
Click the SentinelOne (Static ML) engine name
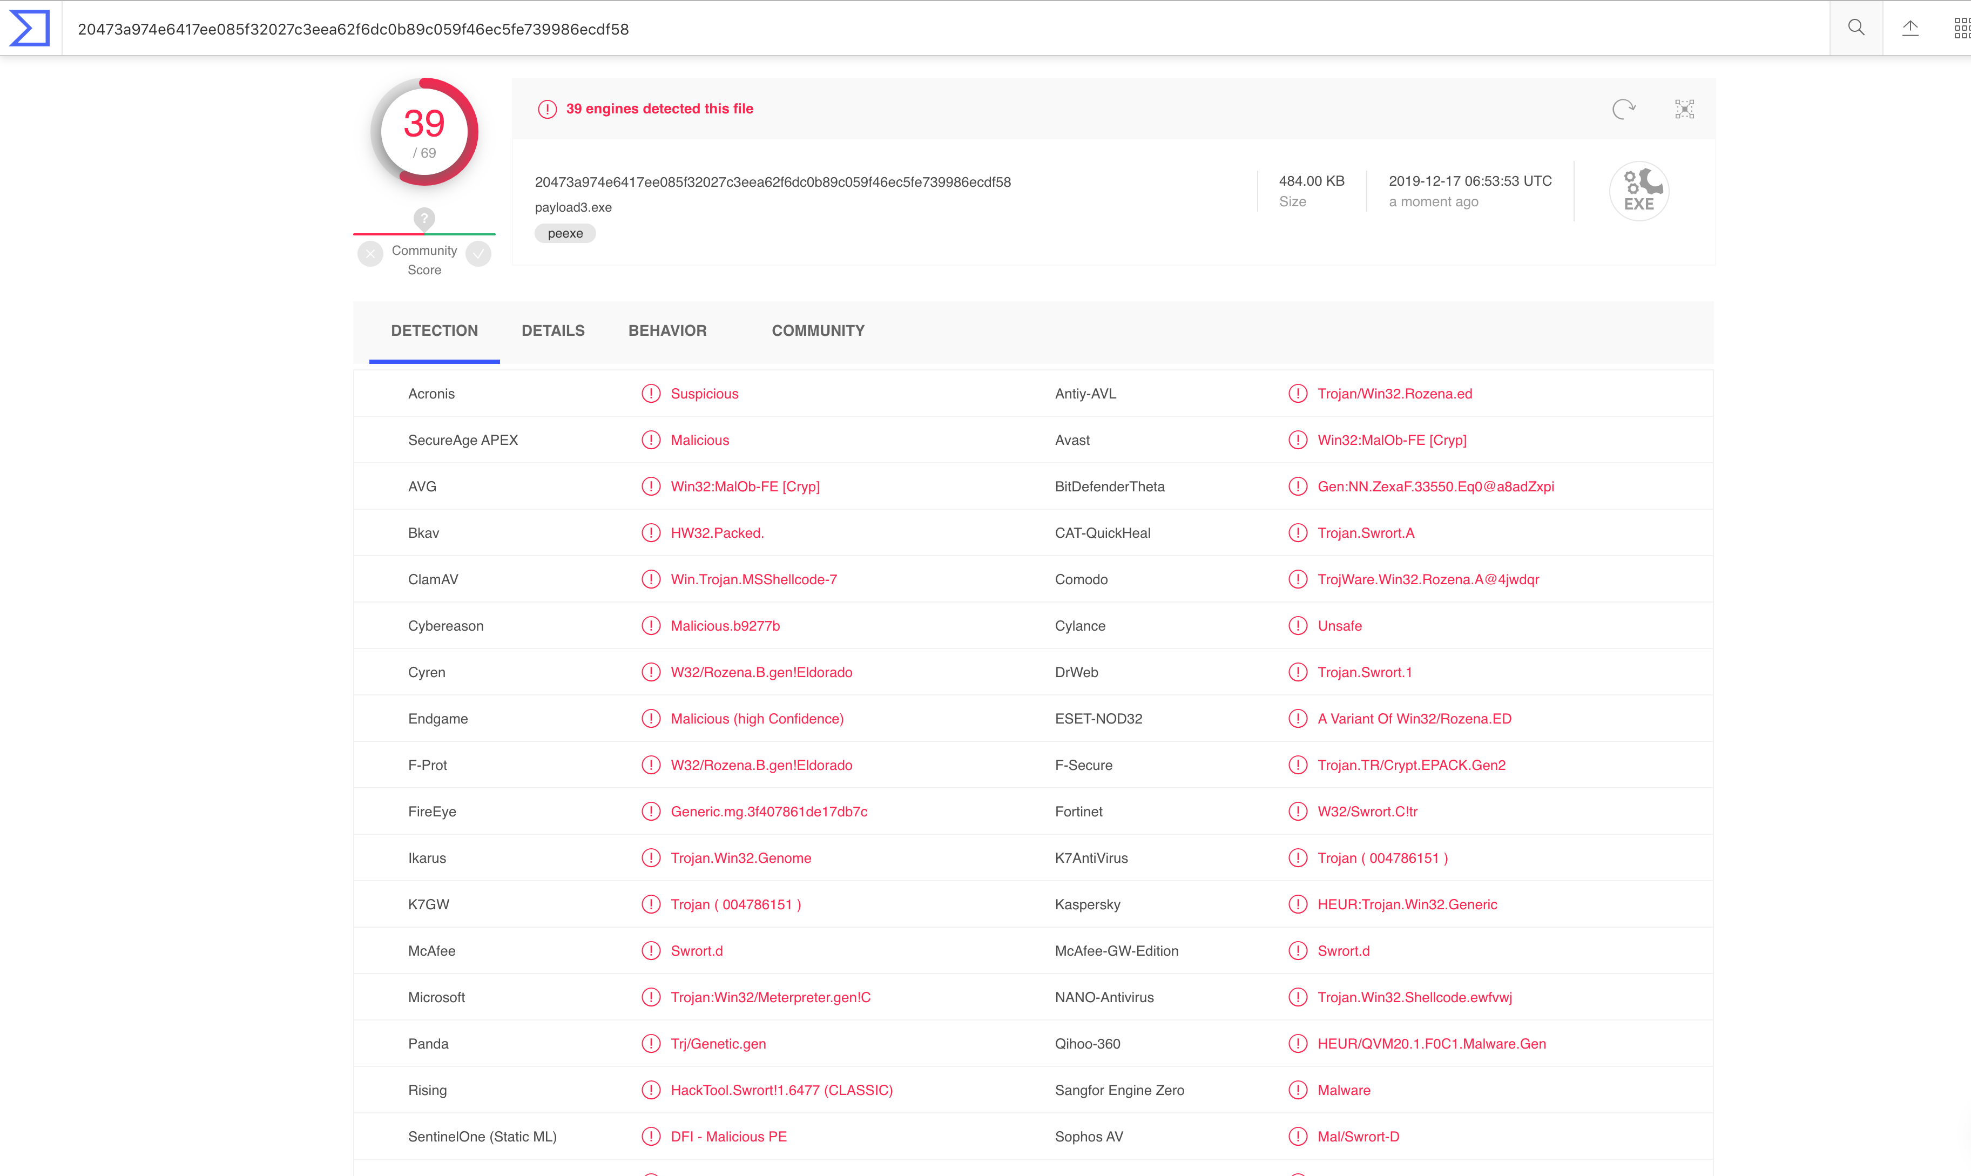pos(482,1137)
